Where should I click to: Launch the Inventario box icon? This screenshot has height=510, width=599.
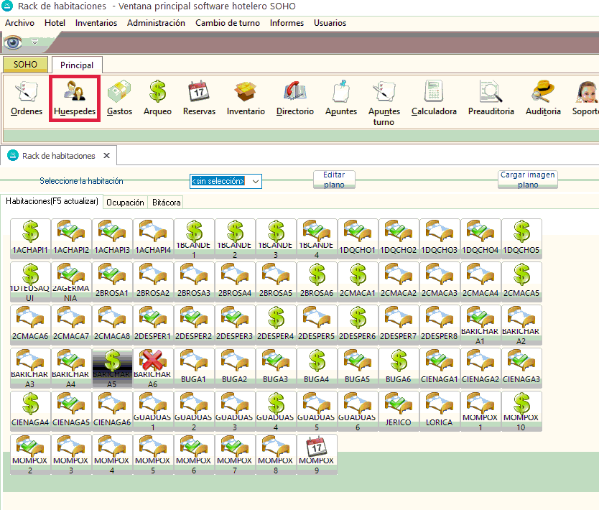tap(246, 99)
